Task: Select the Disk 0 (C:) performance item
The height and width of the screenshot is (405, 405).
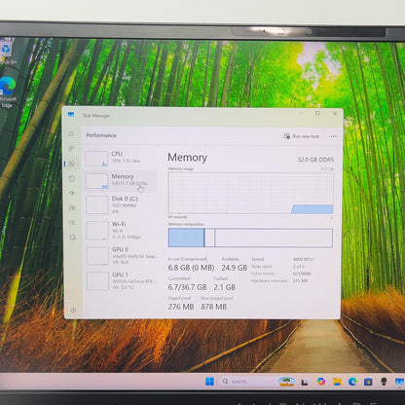Action: click(x=121, y=204)
